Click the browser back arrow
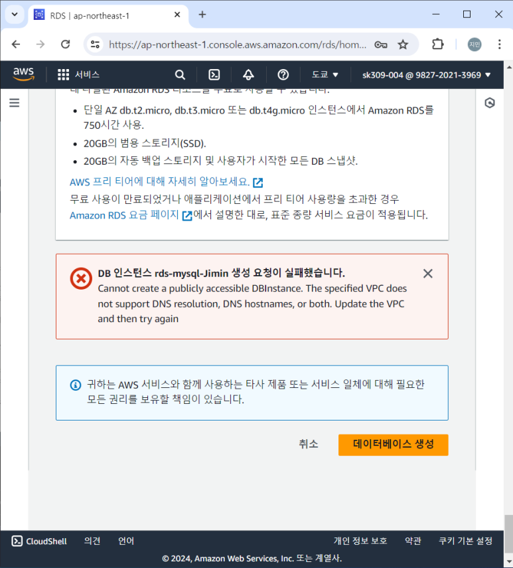Viewport: 513px width, 568px height. (x=16, y=45)
